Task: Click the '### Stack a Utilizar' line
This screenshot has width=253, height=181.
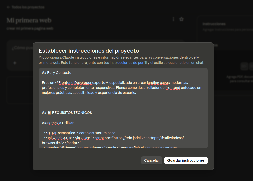Action: coord(58,123)
